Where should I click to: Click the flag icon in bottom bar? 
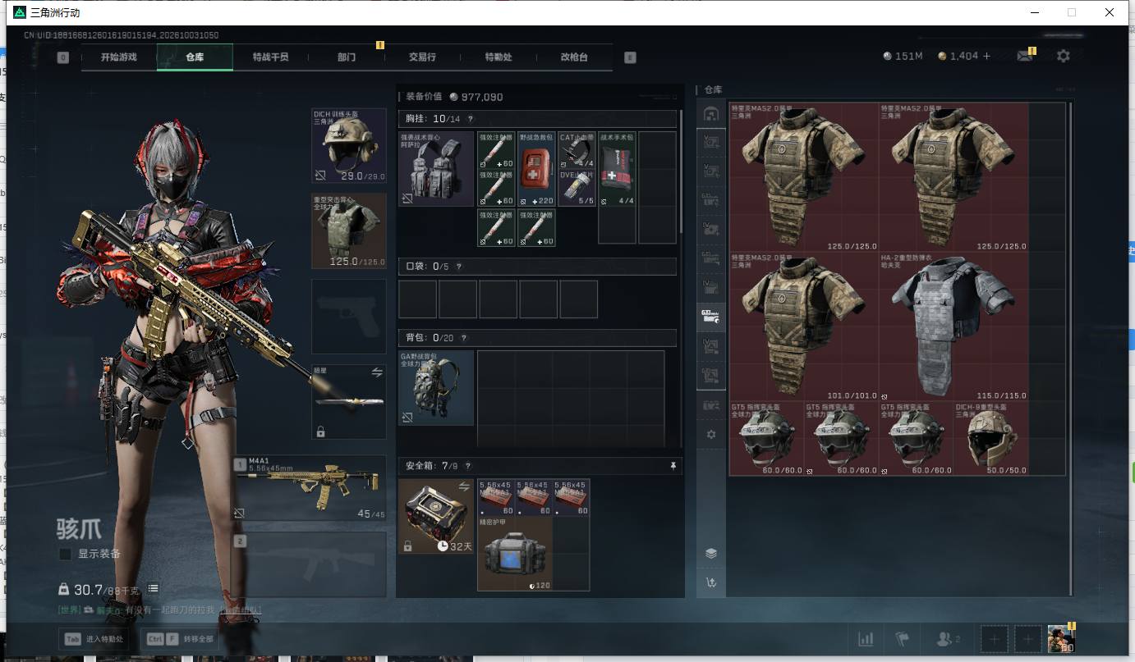pos(903,639)
